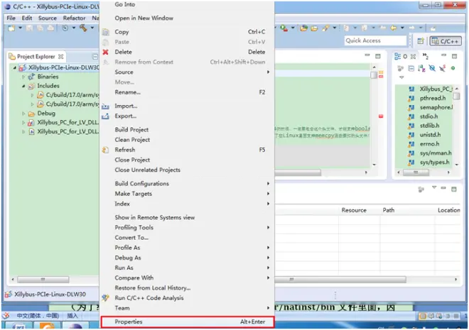Screen dimensions: 469x330
Task: Open the hammer Build dropdown arrow
Action: pos(92,28)
